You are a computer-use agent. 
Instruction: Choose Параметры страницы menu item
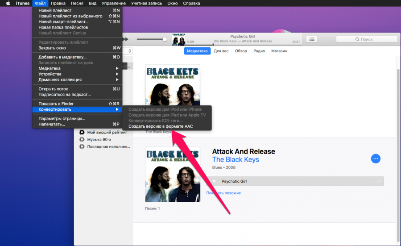[77, 118]
